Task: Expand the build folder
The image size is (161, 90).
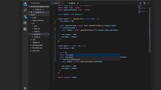Action: (39, 18)
